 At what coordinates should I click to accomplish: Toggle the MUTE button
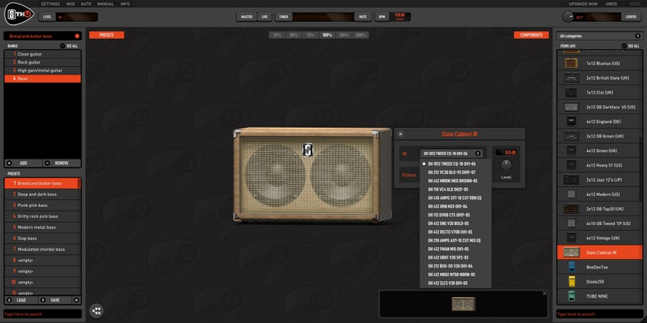pyautogui.click(x=362, y=17)
